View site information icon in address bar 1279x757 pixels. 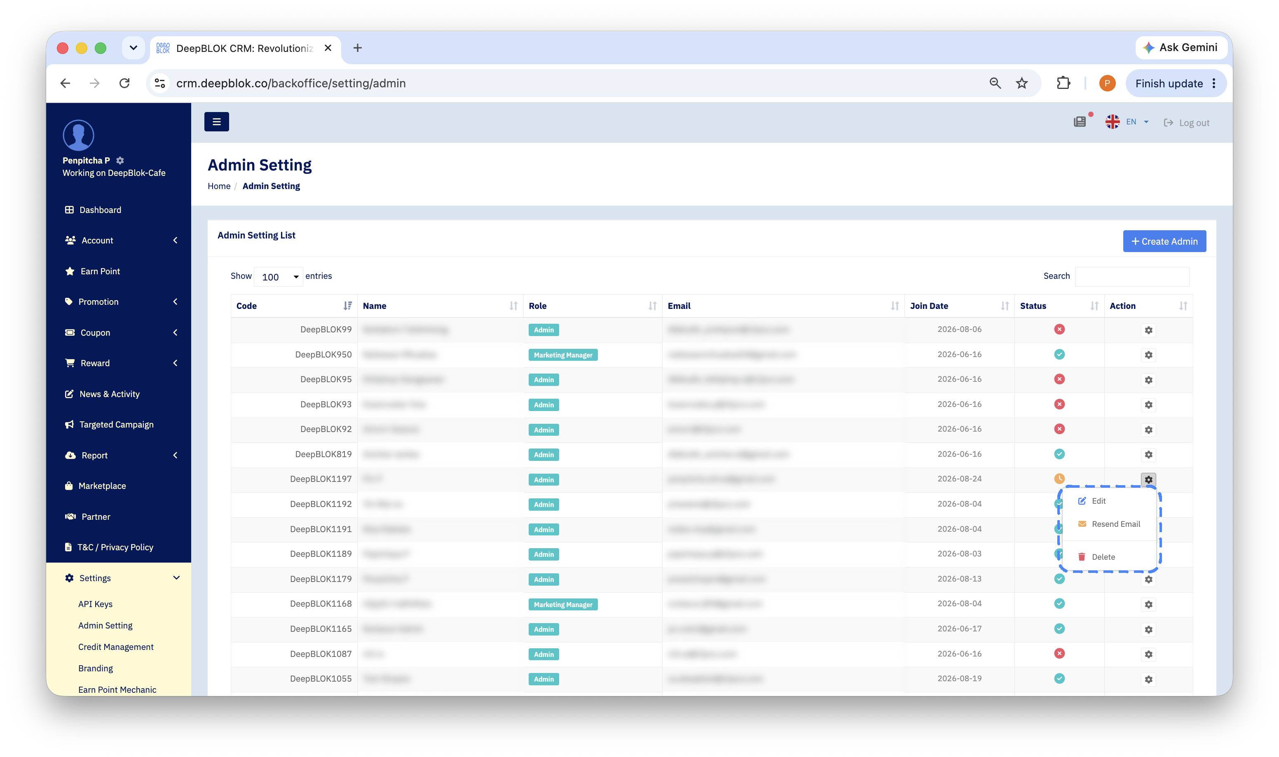(160, 83)
